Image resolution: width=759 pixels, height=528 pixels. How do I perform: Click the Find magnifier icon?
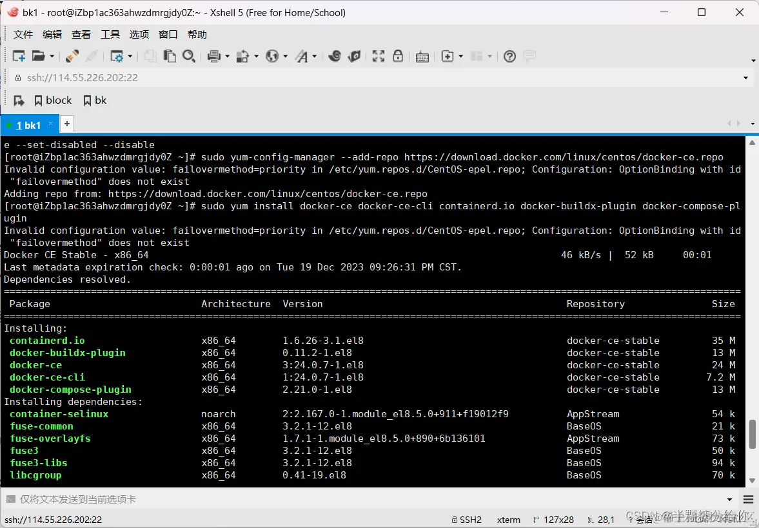189,56
